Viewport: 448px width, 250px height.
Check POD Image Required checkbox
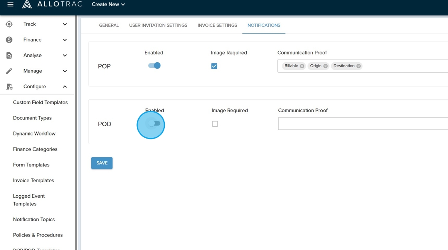215,124
